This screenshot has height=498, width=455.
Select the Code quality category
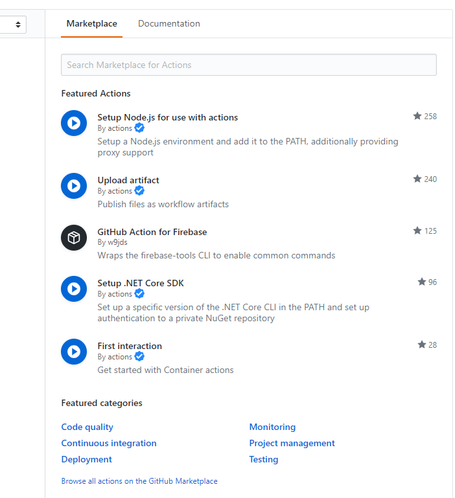pos(87,427)
